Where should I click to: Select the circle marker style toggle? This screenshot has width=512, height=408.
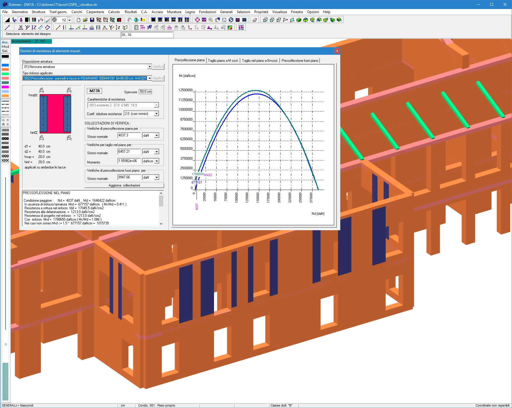(3, 120)
